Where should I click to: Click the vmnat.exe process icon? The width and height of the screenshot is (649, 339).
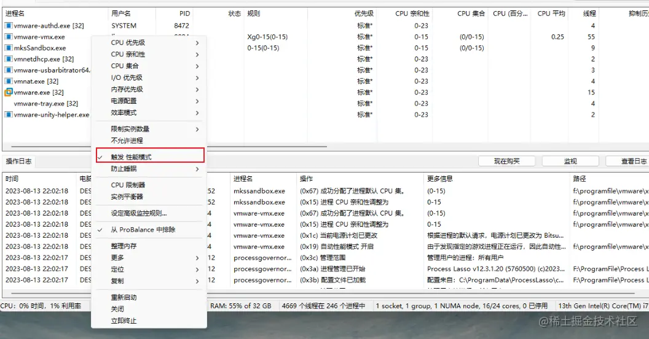8,82
